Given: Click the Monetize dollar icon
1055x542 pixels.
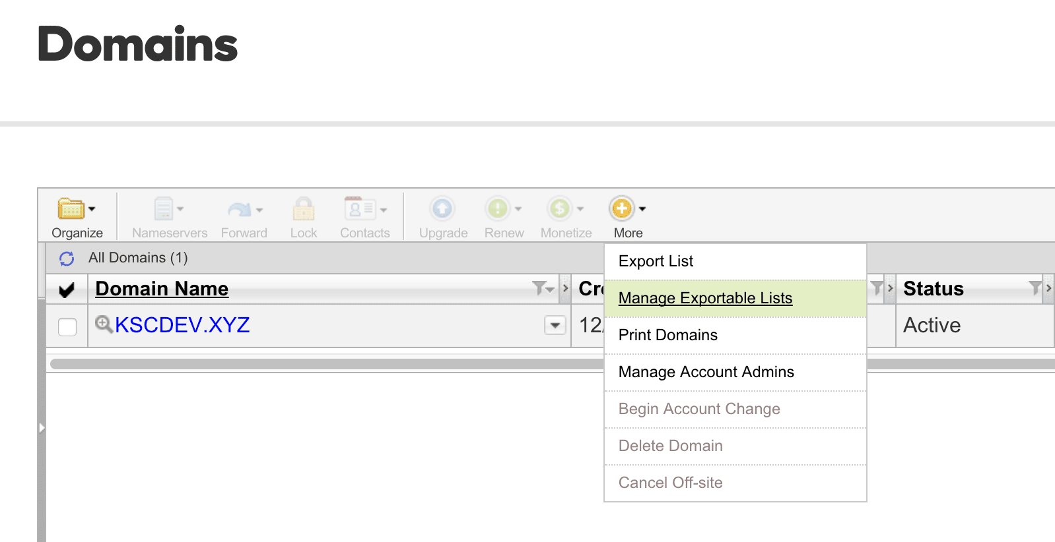Looking at the screenshot, I should click(x=559, y=208).
